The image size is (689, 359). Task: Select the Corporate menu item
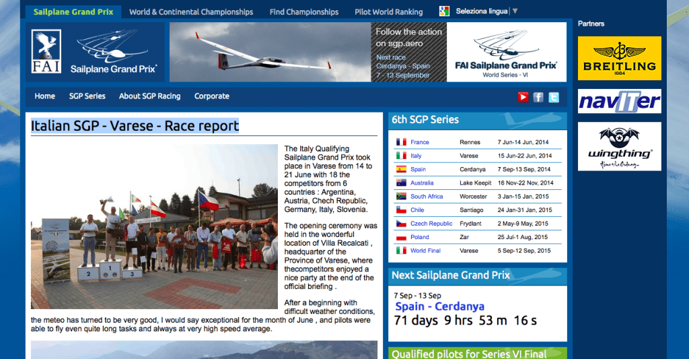[211, 96]
